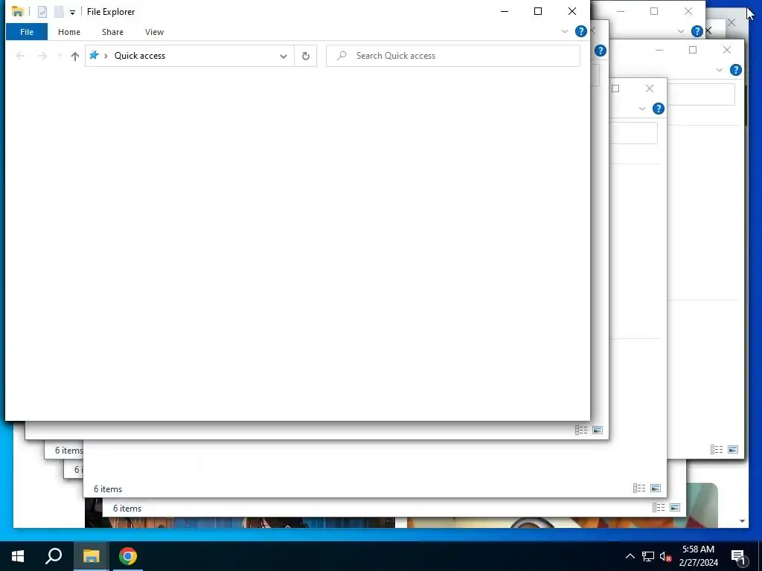Switch to the Share ribbon tab

pyautogui.click(x=112, y=32)
